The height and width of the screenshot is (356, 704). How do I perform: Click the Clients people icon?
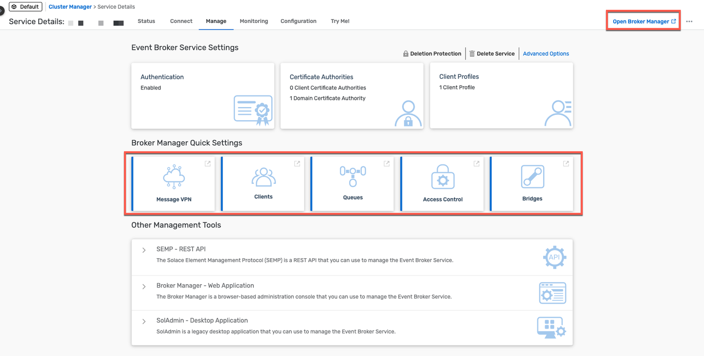click(x=264, y=177)
